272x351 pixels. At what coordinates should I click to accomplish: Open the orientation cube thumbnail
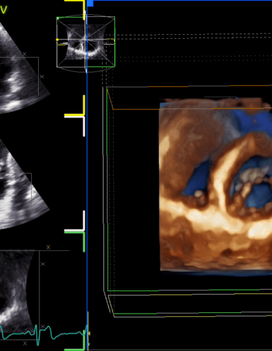86,42
